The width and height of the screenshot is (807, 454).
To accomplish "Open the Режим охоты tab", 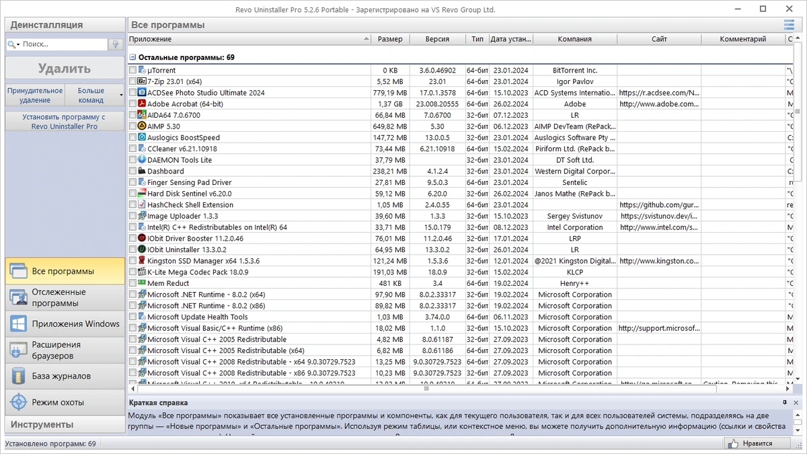I will click(65, 402).
